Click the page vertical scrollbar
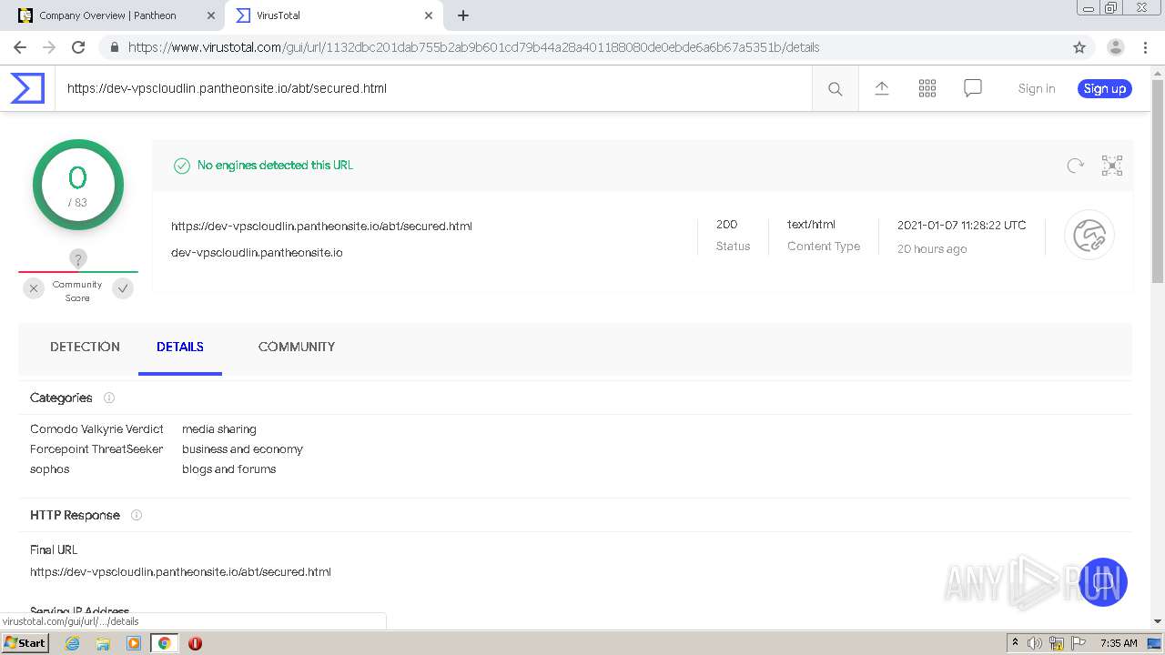This screenshot has width=1165, height=655. [x=1158, y=182]
